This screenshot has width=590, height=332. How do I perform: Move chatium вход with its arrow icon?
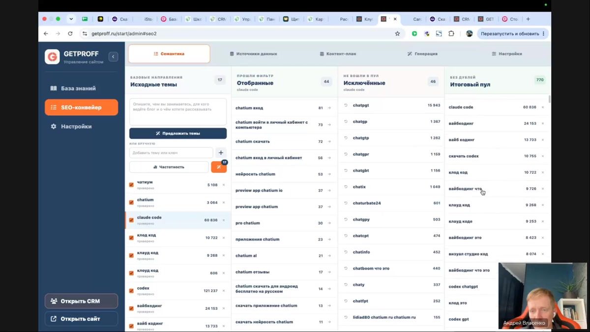tap(329, 108)
